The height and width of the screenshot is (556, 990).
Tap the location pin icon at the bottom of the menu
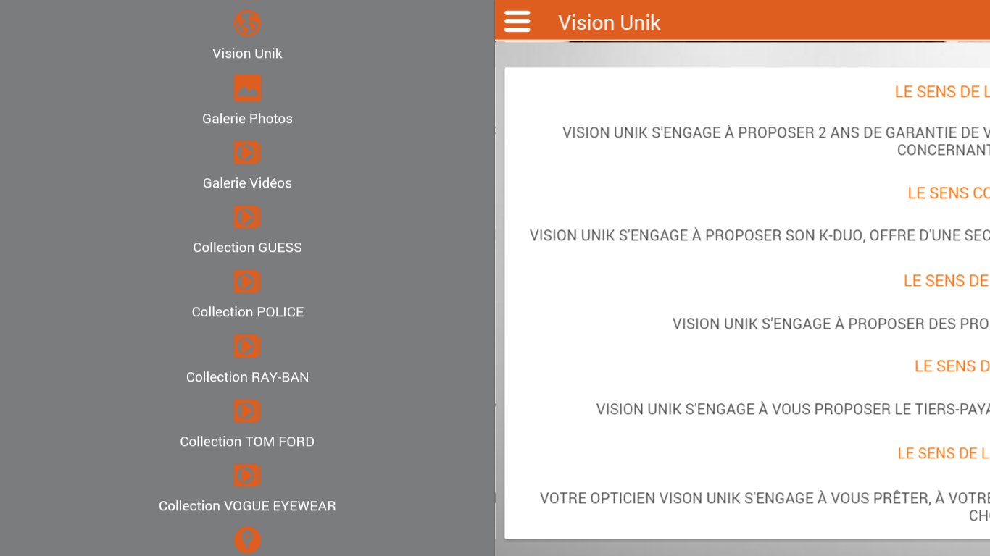[x=247, y=540]
